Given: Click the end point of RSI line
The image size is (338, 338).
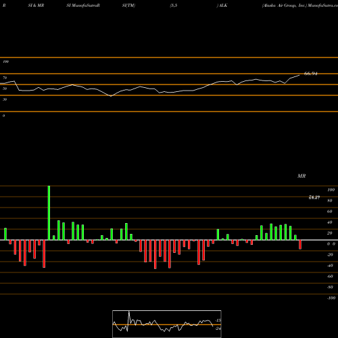Looking at the screenshot, I should 299,75.
